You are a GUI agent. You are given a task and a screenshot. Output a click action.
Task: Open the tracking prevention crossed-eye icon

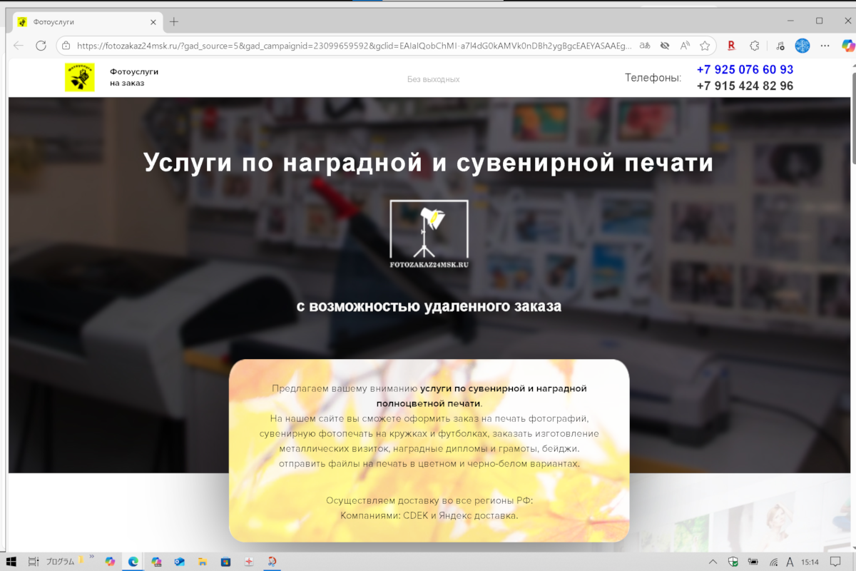click(665, 45)
